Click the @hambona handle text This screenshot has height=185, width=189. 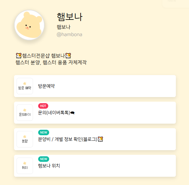coord(69,34)
